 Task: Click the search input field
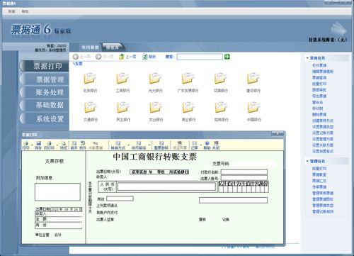pos(200,57)
